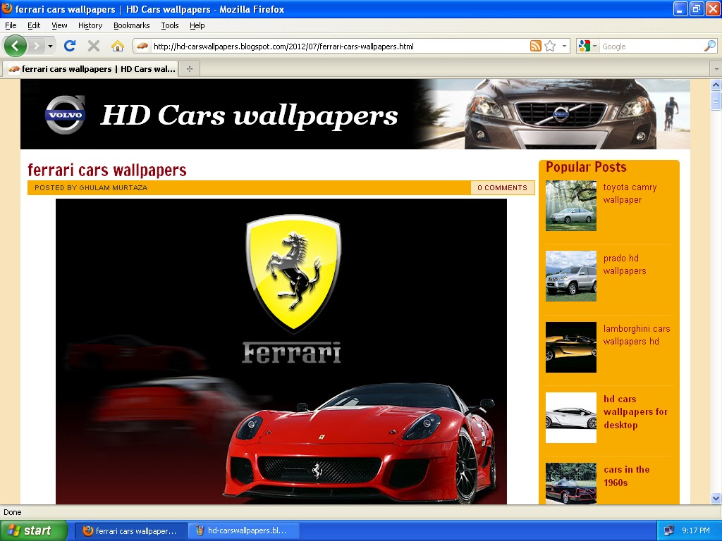Click the green Back navigation button
This screenshot has width=722, height=541.
coord(16,46)
